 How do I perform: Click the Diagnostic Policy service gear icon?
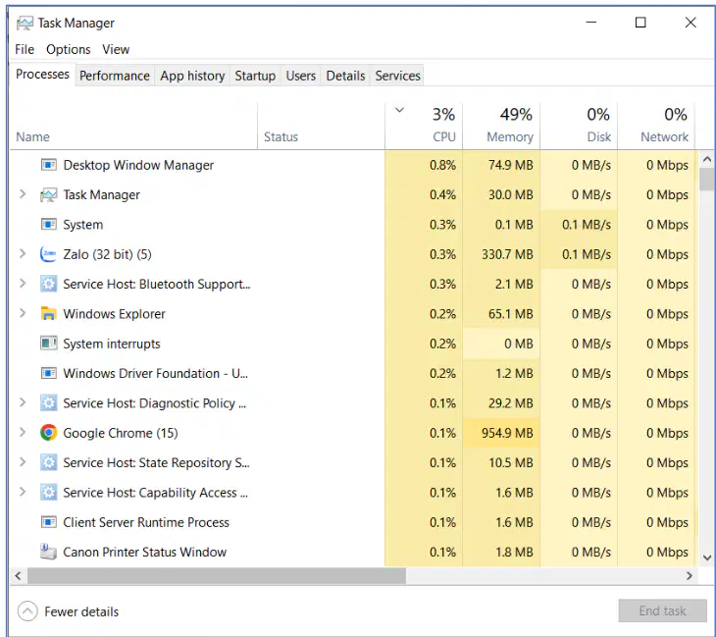tap(49, 403)
